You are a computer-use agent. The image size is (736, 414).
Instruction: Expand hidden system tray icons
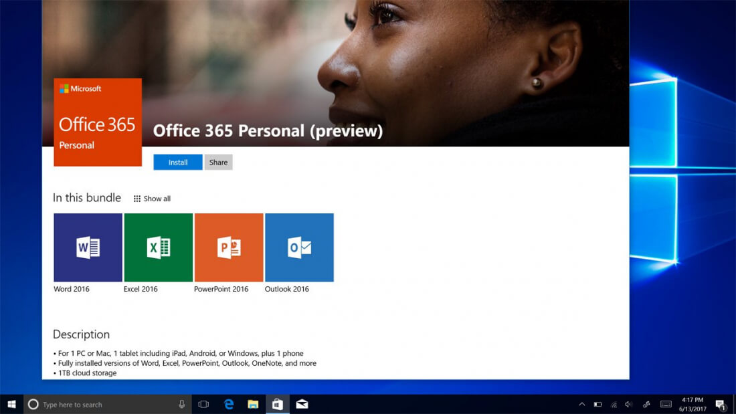(582, 404)
